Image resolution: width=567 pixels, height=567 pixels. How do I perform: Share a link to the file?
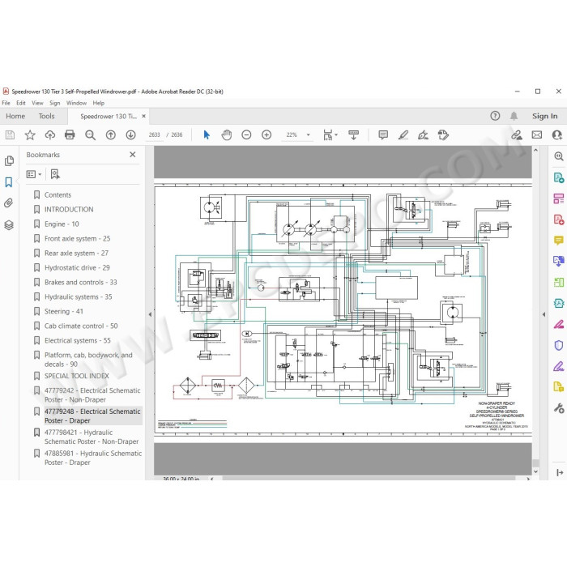tap(517, 135)
